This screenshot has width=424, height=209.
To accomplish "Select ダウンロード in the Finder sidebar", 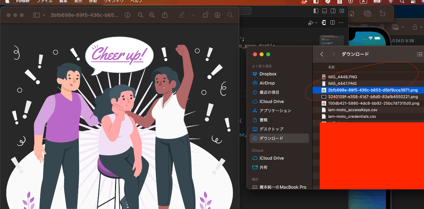I will coord(279,138).
